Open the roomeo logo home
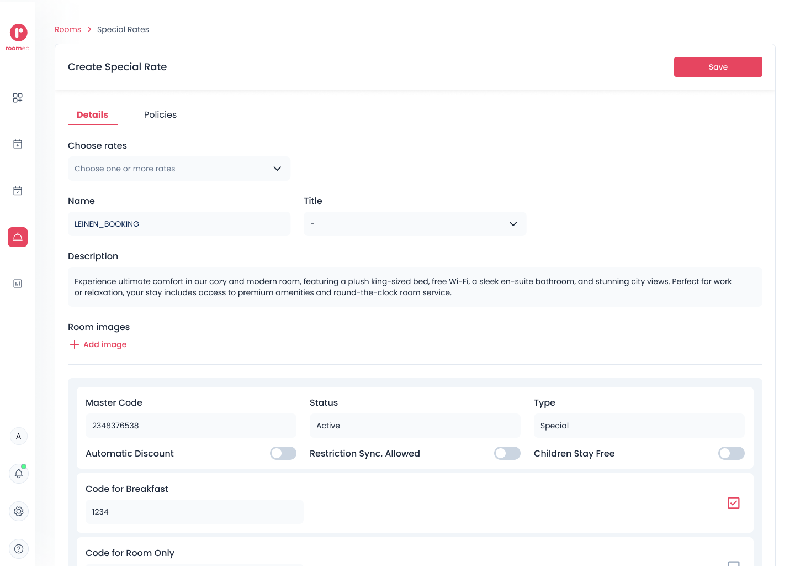This screenshot has height=566, width=795. pyautogui.click(x=18, y=37)
